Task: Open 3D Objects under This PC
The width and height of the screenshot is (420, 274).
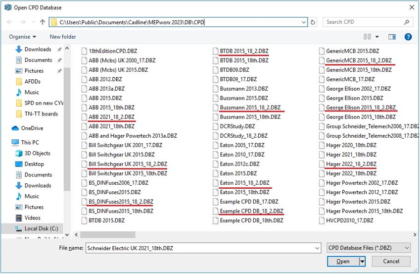Action: pos(37,153)
